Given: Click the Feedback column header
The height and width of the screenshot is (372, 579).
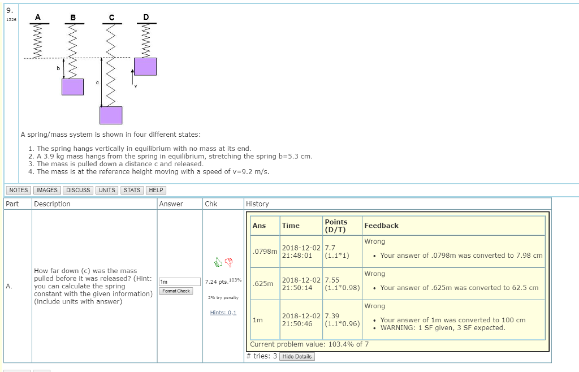Looking at the screenshot, I should coord(382,225).
